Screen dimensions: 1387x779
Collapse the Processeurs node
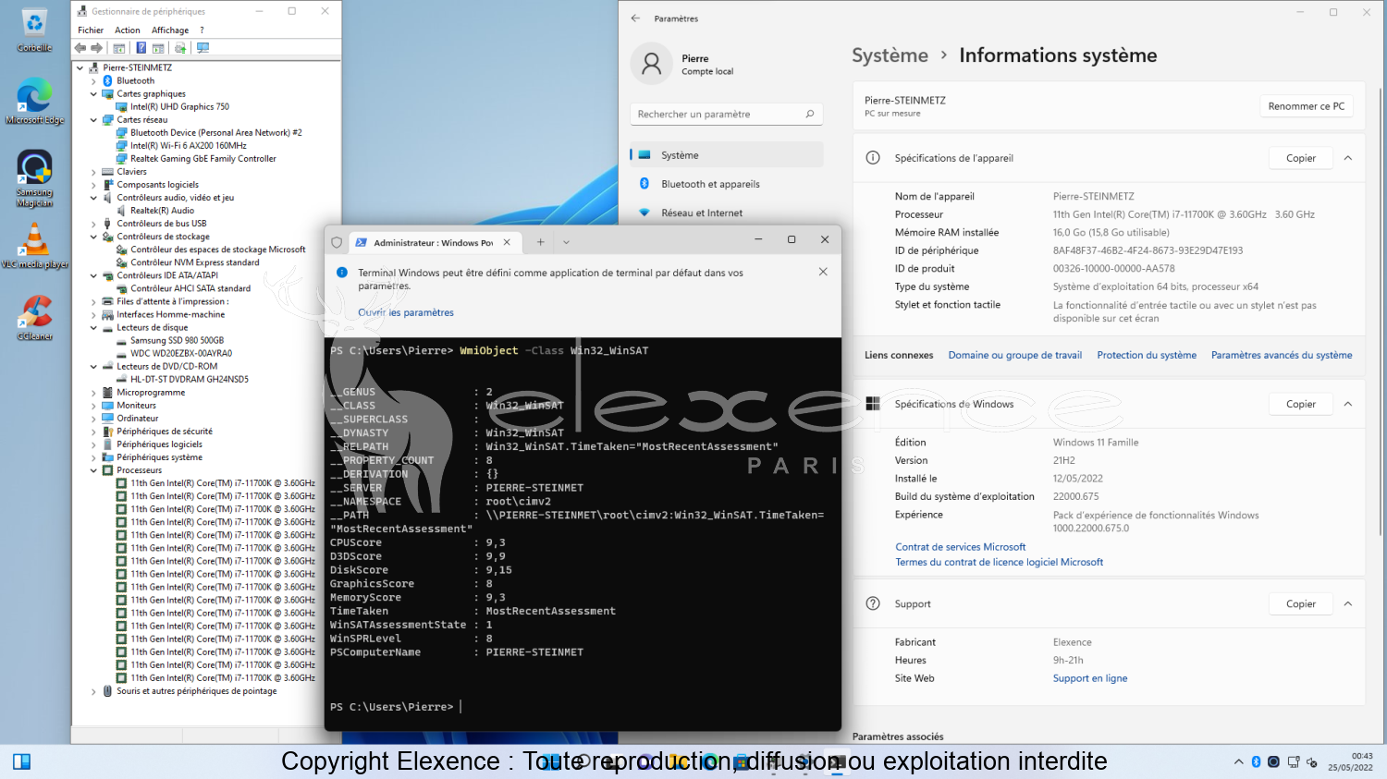[x=93, y=470]
